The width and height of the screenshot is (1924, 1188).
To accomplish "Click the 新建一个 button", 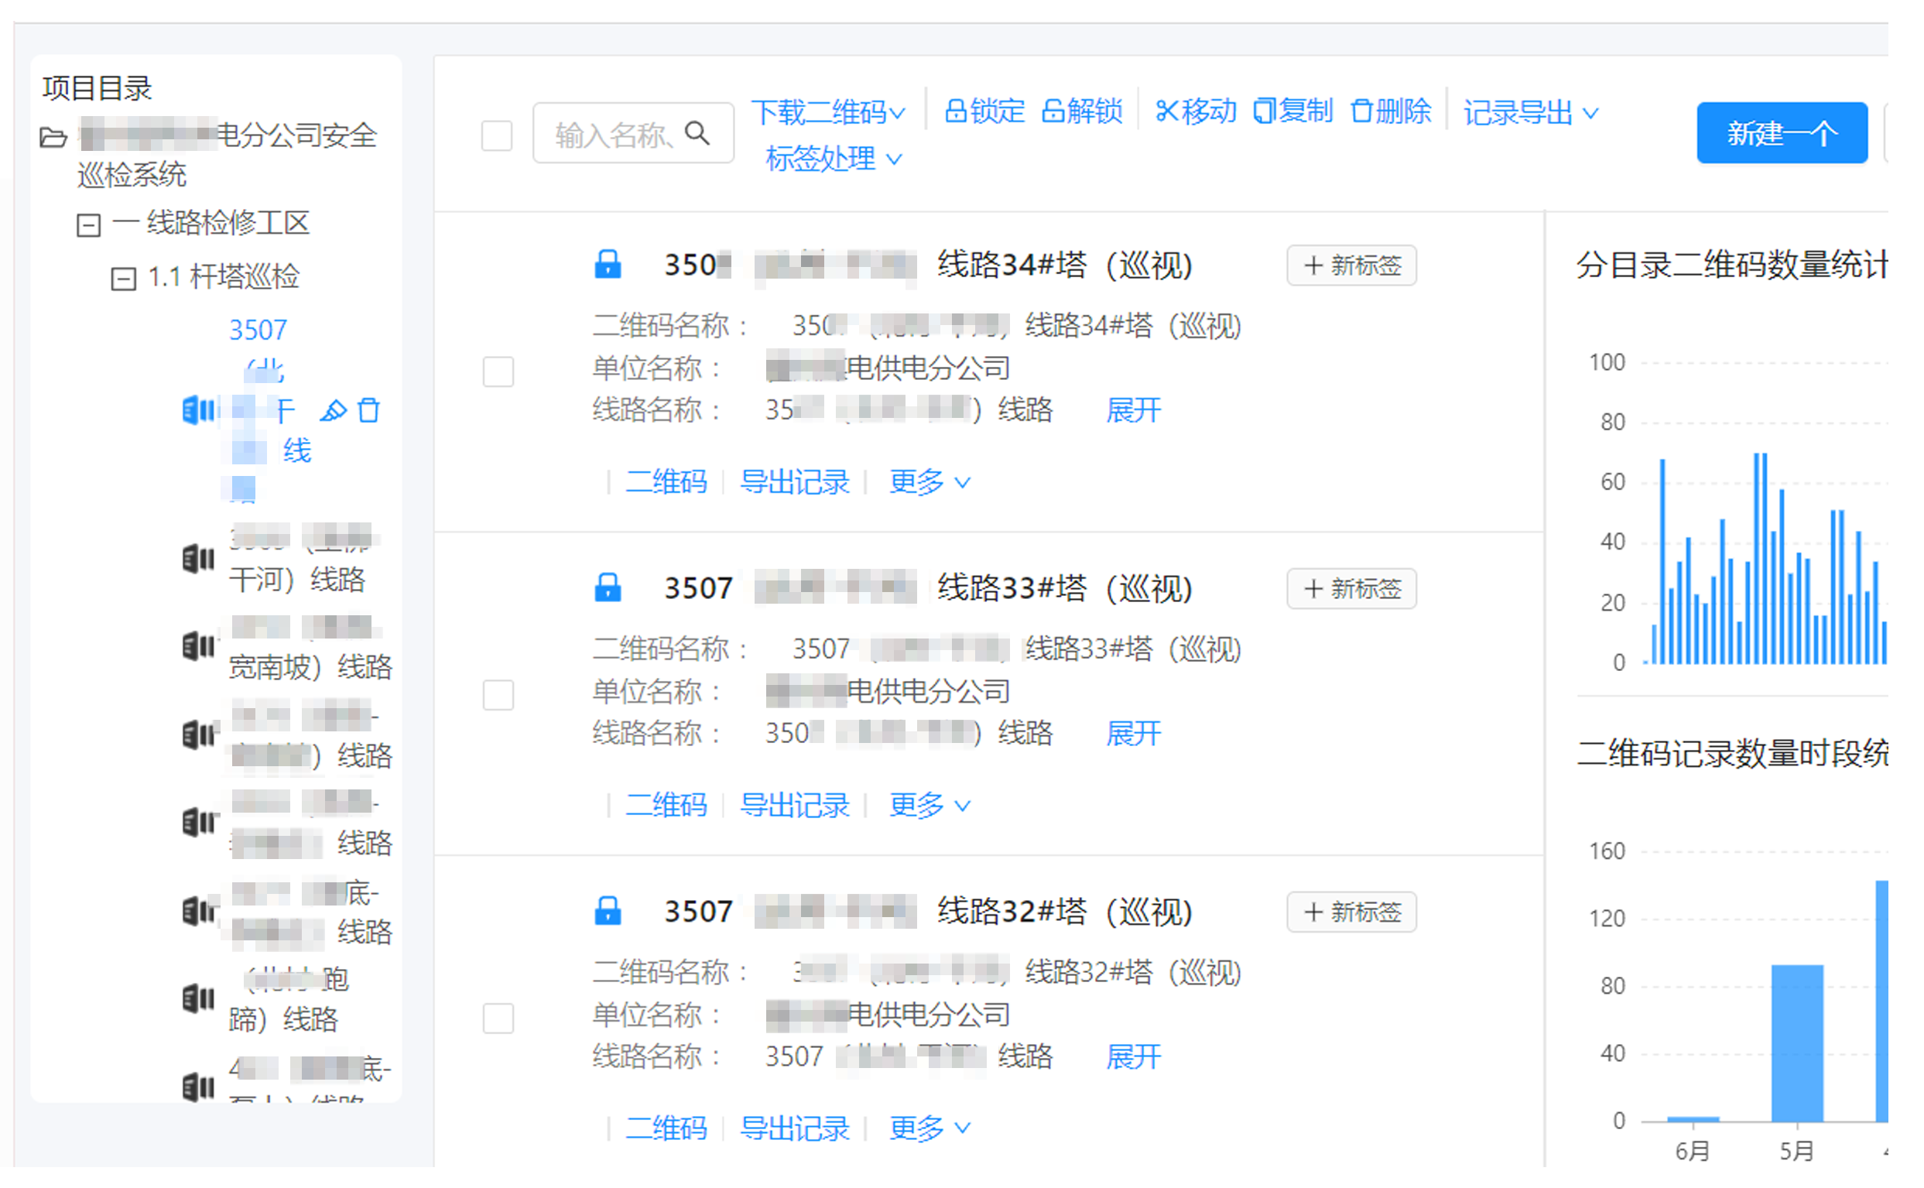I will point(1782,133).
